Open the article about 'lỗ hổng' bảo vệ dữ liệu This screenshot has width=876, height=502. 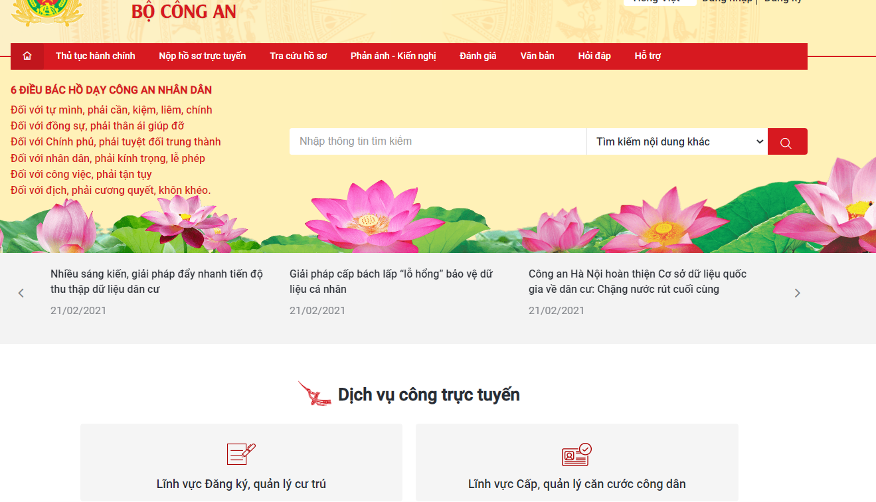point(390,281)
